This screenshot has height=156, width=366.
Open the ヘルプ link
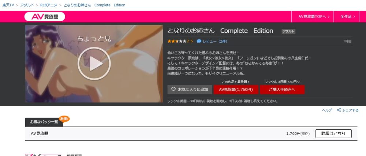click(x=327, y=110)
